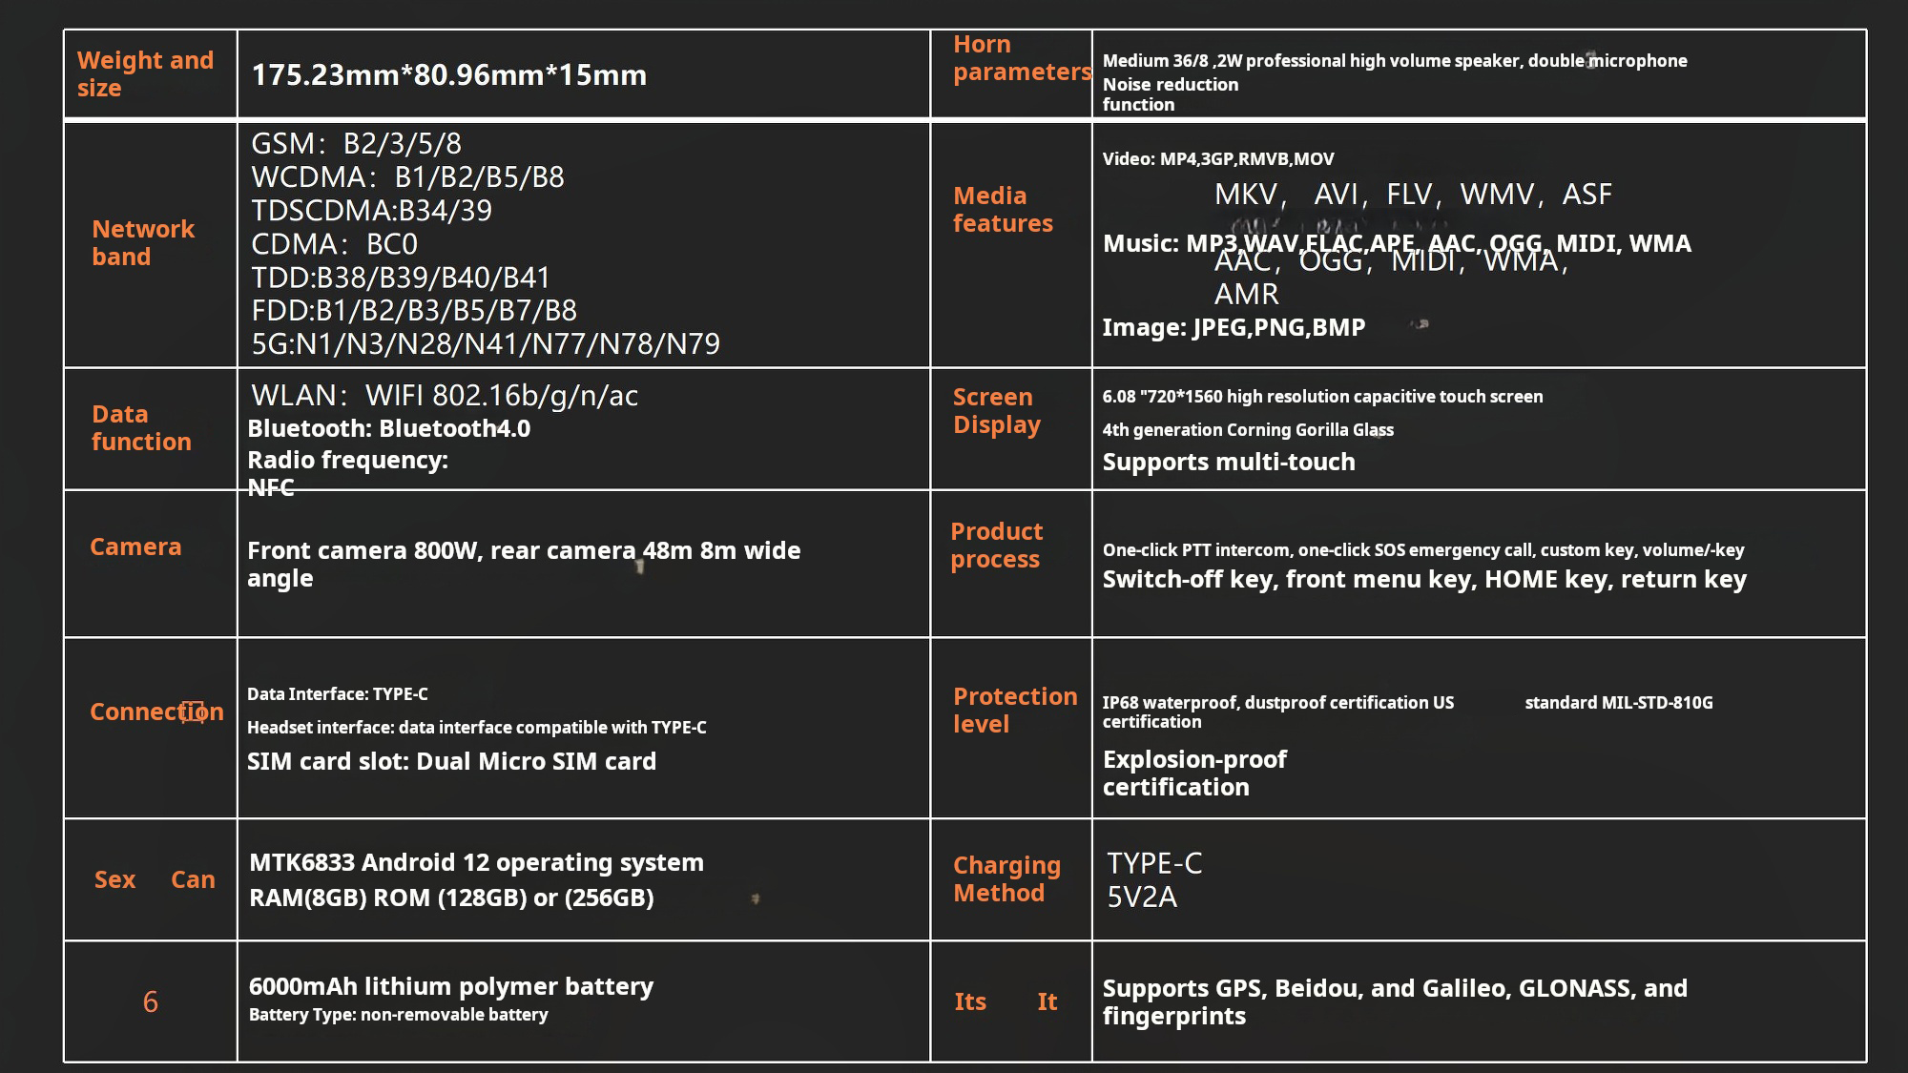1908x1073 pixels.
Task: Select the dimensions text 175.23mm*80.96mm*15mm
Action: tap(448, 74)
